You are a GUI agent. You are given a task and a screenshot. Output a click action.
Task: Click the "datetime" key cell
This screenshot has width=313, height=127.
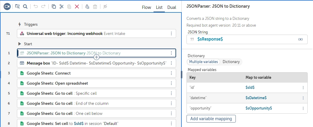point(198,98)
